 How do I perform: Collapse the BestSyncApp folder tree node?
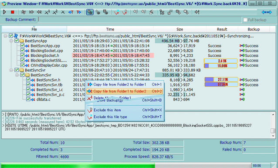click(x=11, y=41)
